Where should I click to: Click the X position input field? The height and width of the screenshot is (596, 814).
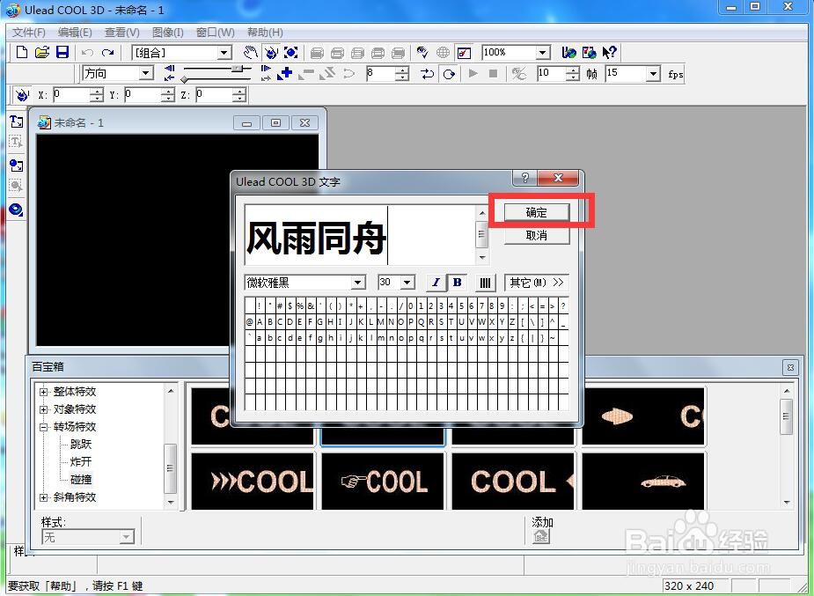pyautogui.click(x=71, y=94)
